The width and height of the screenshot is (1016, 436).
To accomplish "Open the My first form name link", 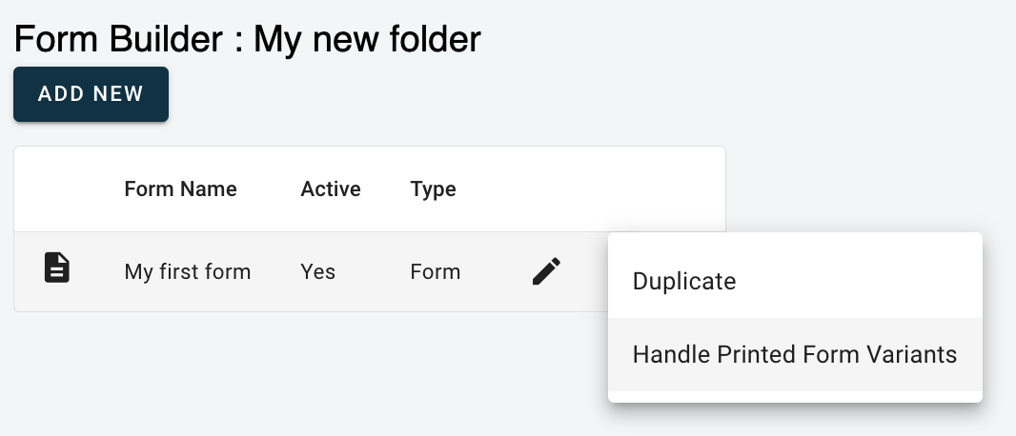I will point(188,272).
